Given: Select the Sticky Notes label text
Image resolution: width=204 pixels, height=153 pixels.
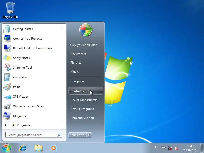Looking at the screenshot, I should pyautogui.click(x=21, y=58).
